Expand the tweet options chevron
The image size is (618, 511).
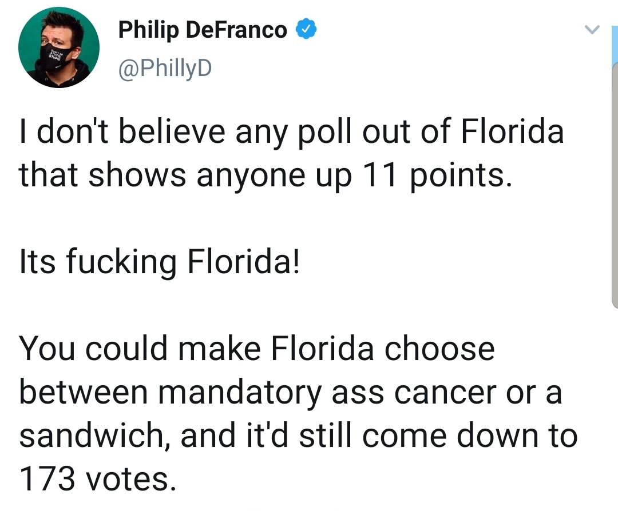pyautogui.click(x=593, y=30)
